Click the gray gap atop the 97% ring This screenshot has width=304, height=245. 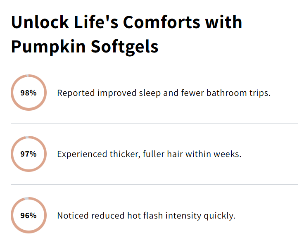click(27, 137)
